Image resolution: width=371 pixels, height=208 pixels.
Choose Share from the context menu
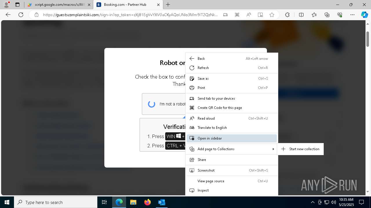232,160
